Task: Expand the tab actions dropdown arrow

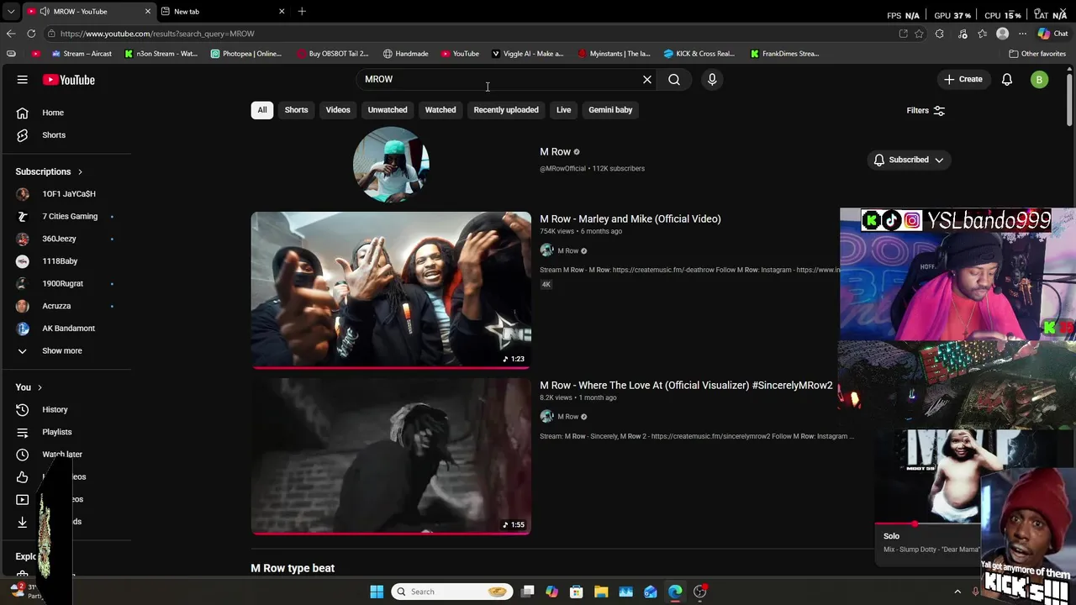Action: tap(10, 12)
